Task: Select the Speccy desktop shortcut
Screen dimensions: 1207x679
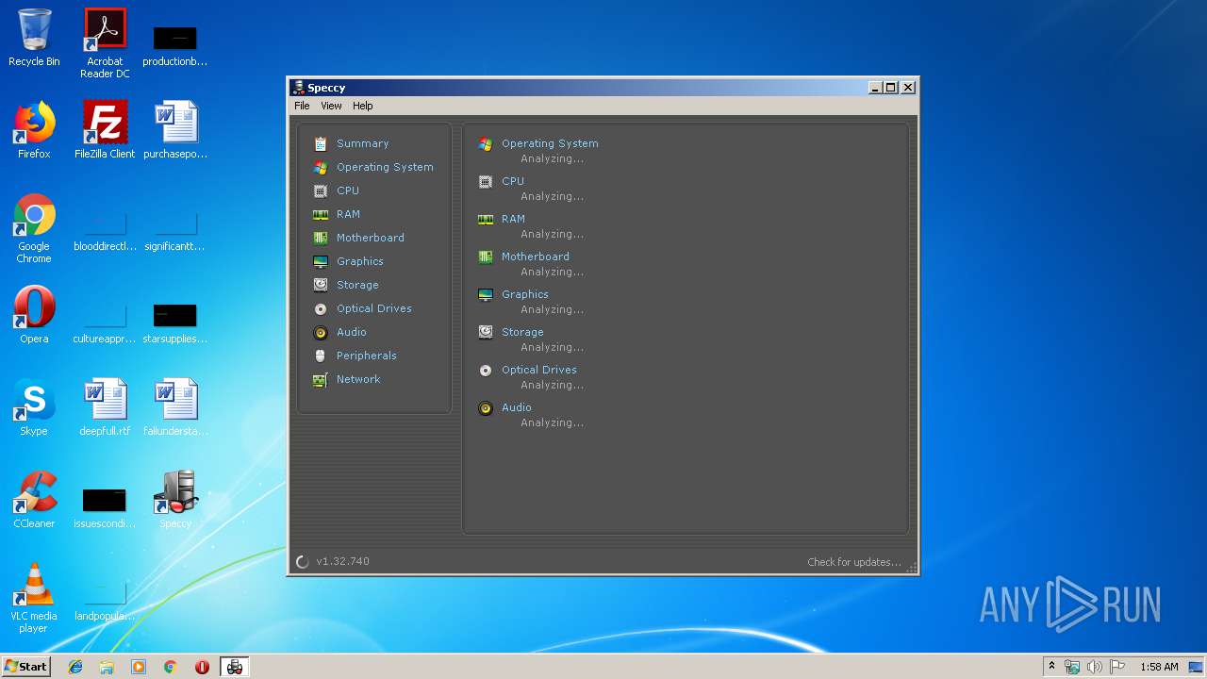Action: (175, 501)
